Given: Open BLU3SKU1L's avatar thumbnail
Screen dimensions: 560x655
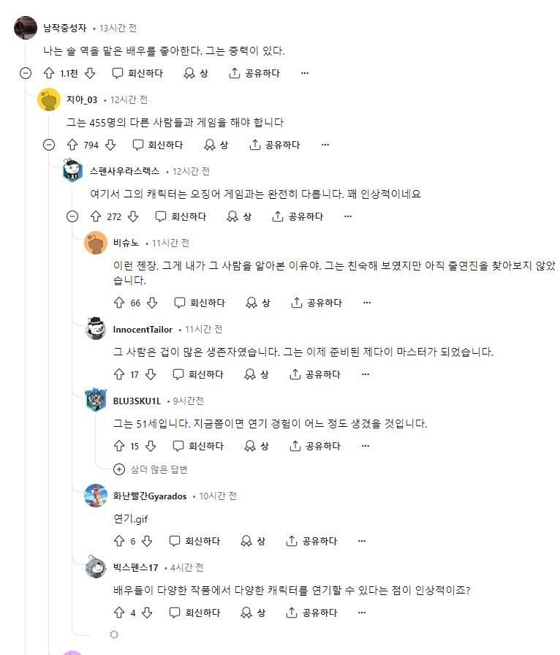Looking at the screenshot, I should pyautogui.click(x=96, y=401).
